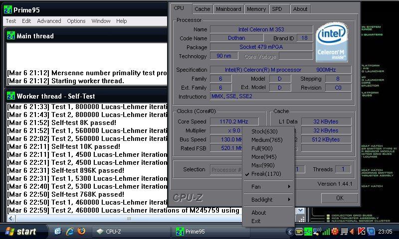The width and height of the screenshot is (399, 239).
Task: Click the 90 nm technology field
Action: pyautogui.click(x=224, y=56)
